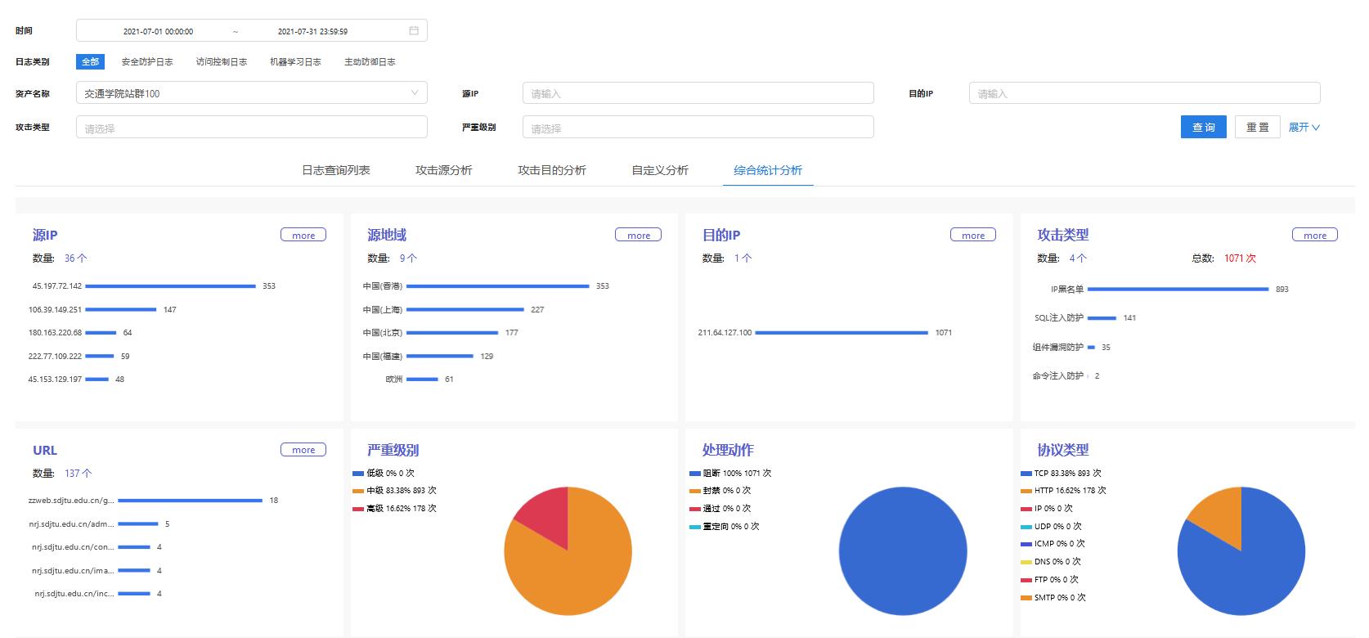This screenshot has width=1369, height=638.
Task: Click the 欧洲 region label
Action: [x=394, y=380]
